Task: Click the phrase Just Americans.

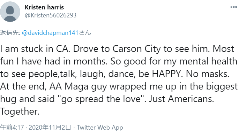Action: [x=181, y=99]
